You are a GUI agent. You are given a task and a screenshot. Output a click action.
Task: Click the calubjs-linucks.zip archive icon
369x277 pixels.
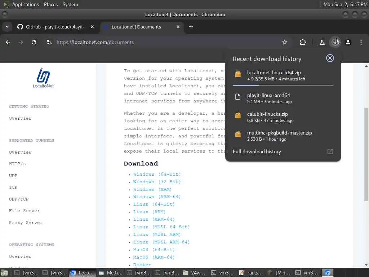tap(238, 115)
